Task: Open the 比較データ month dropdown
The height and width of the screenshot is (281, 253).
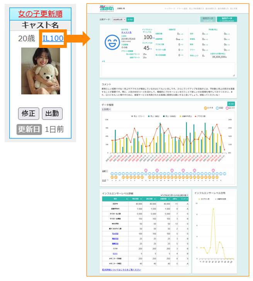Action: (x=119, y=19)
